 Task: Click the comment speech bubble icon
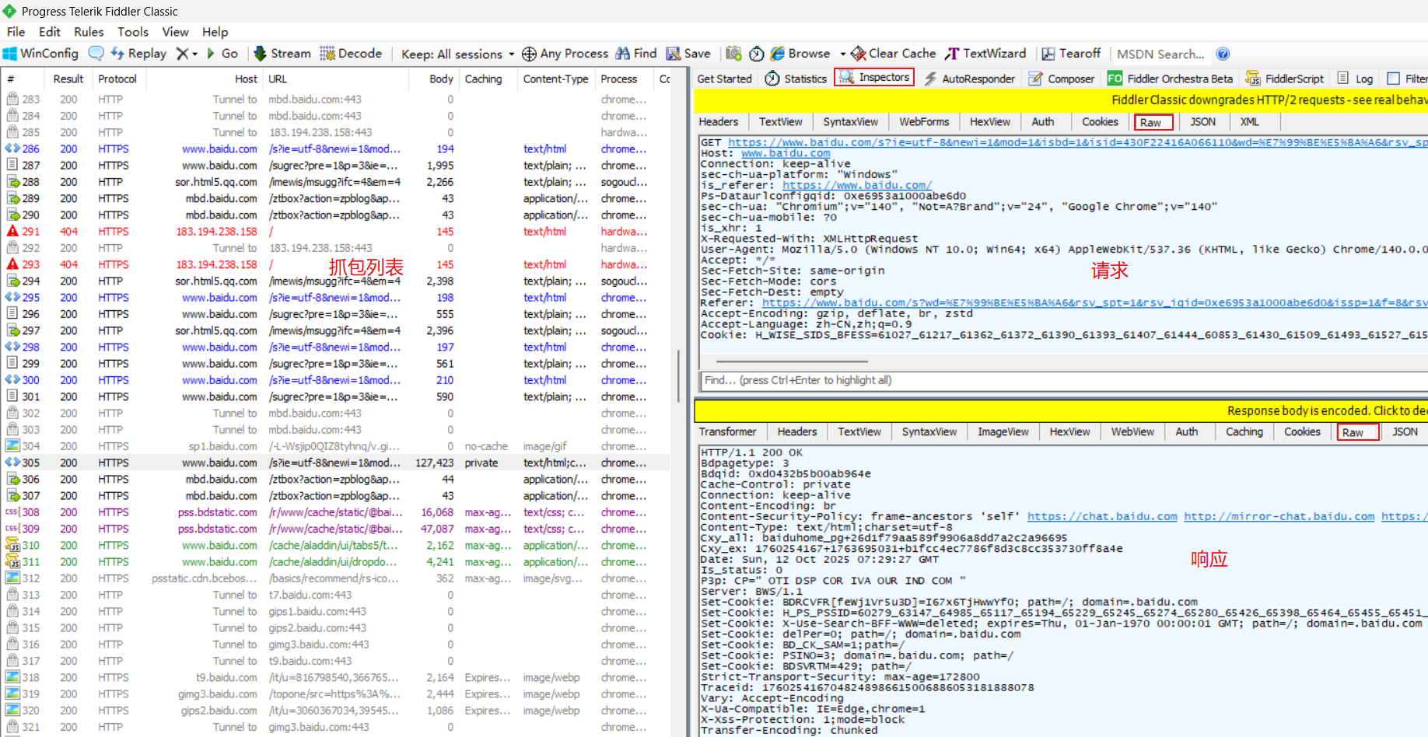(x=96, y=54)
